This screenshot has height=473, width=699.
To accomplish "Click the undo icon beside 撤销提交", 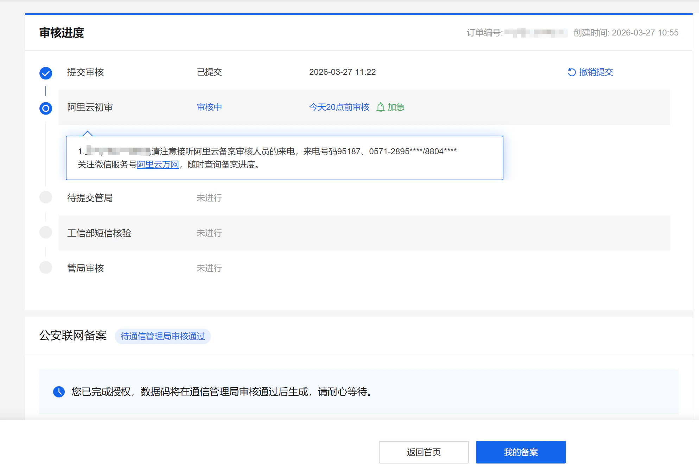I will (x=572, y=72).
